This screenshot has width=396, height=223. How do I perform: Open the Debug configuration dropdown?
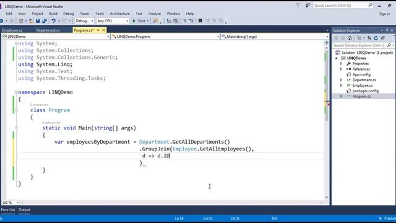92,21
